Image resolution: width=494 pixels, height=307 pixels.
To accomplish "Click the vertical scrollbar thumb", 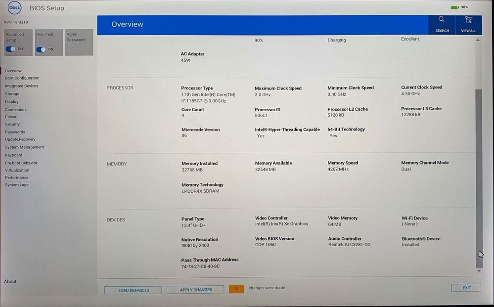I will pyautogui.click(x=479, y=178).
